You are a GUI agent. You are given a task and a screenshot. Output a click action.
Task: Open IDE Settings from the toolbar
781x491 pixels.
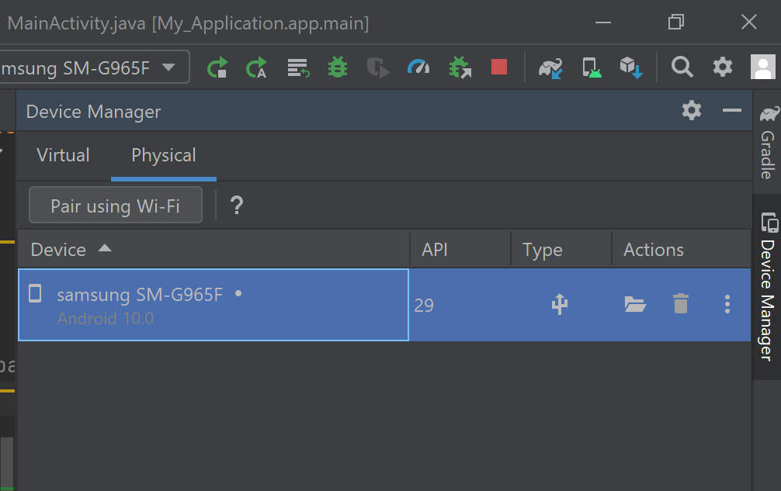(722, 67)
